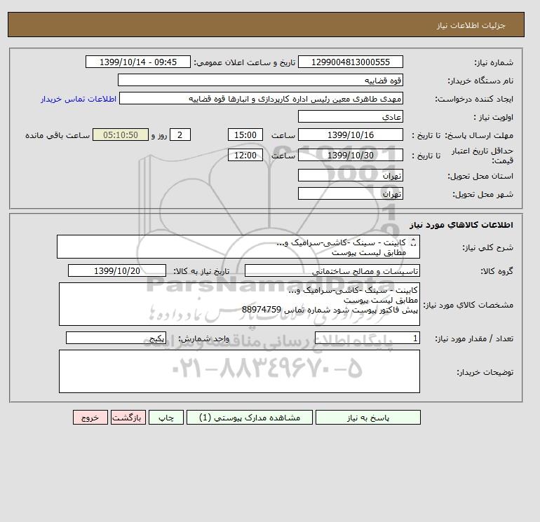The width and height of the screenshot is (540, 522).
Task: Click the label 'شماره نیاز:'
Action: pos(494,62)
